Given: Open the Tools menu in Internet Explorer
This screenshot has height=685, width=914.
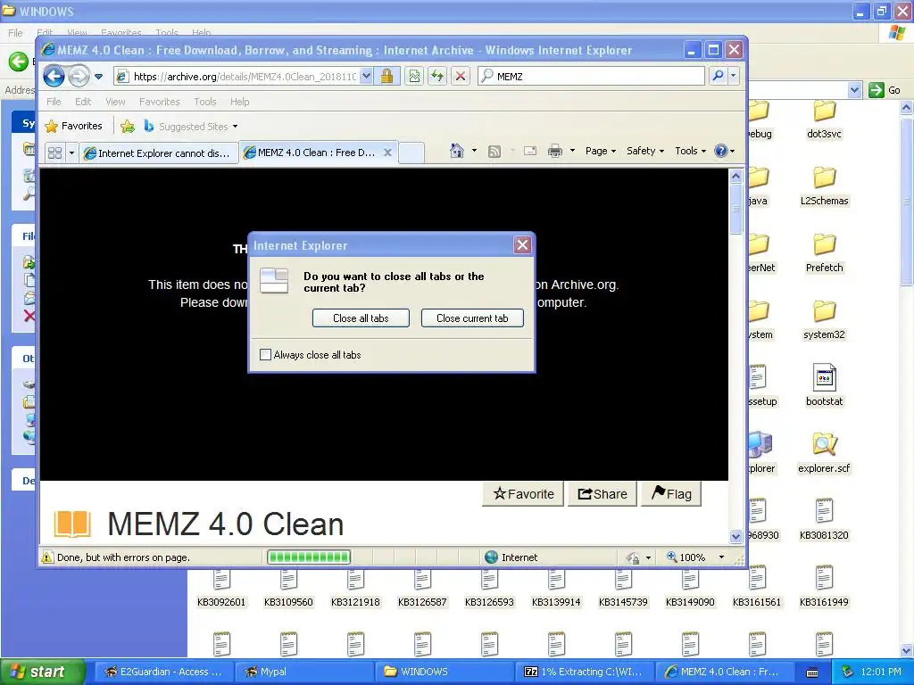Looking at the screenshot, I should (204, 102).
